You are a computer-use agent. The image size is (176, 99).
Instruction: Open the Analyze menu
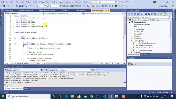click(x=54, y=2)
